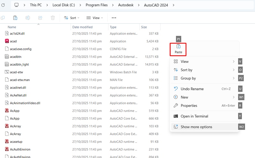
Task: Select the AcAnimationVideo.dll file name
Action: pos(25,103)
